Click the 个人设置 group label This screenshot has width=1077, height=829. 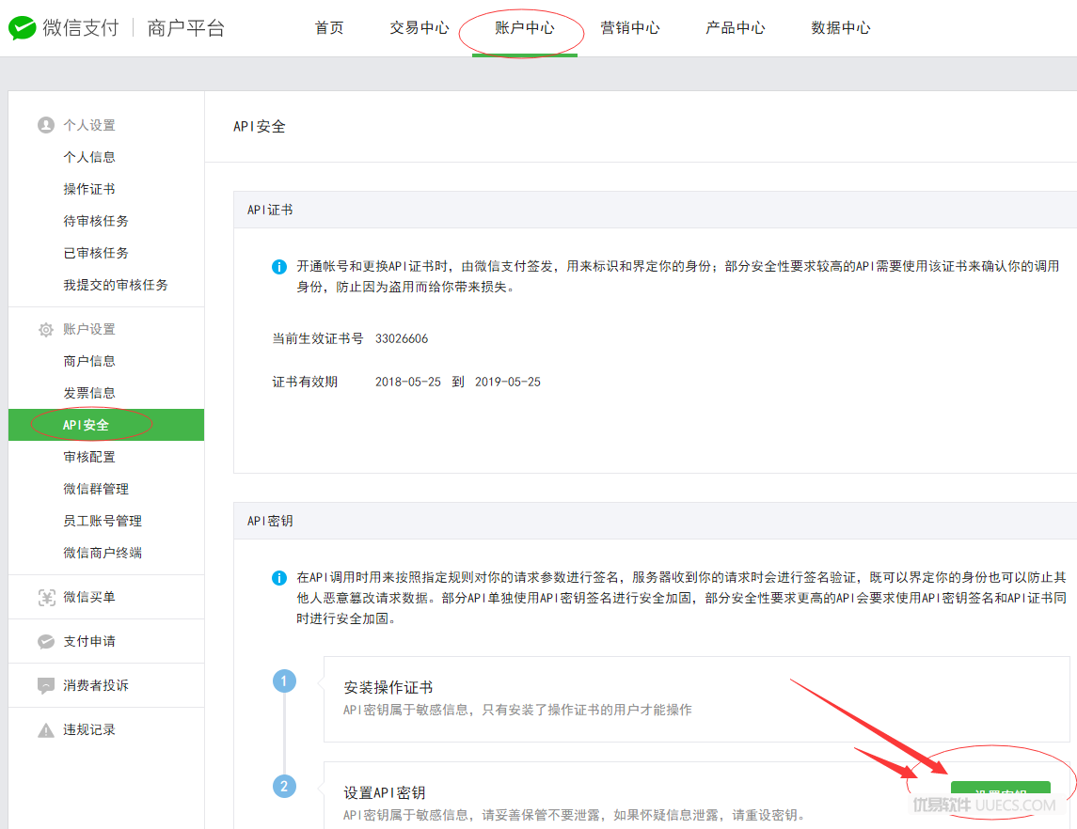(x=89, y=125)
